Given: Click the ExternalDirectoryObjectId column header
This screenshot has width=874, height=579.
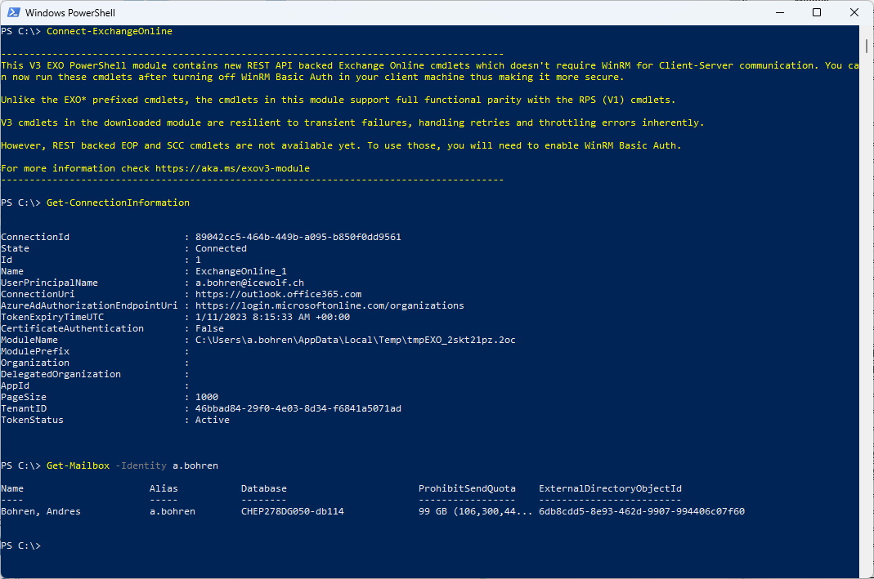Looking at the screenshot, I should click(x=611, y=488).
